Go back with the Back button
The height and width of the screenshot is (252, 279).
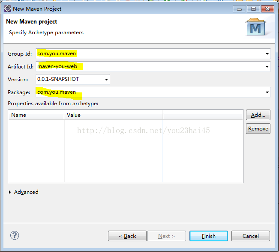pyautogui.click(x=127, y=236)
